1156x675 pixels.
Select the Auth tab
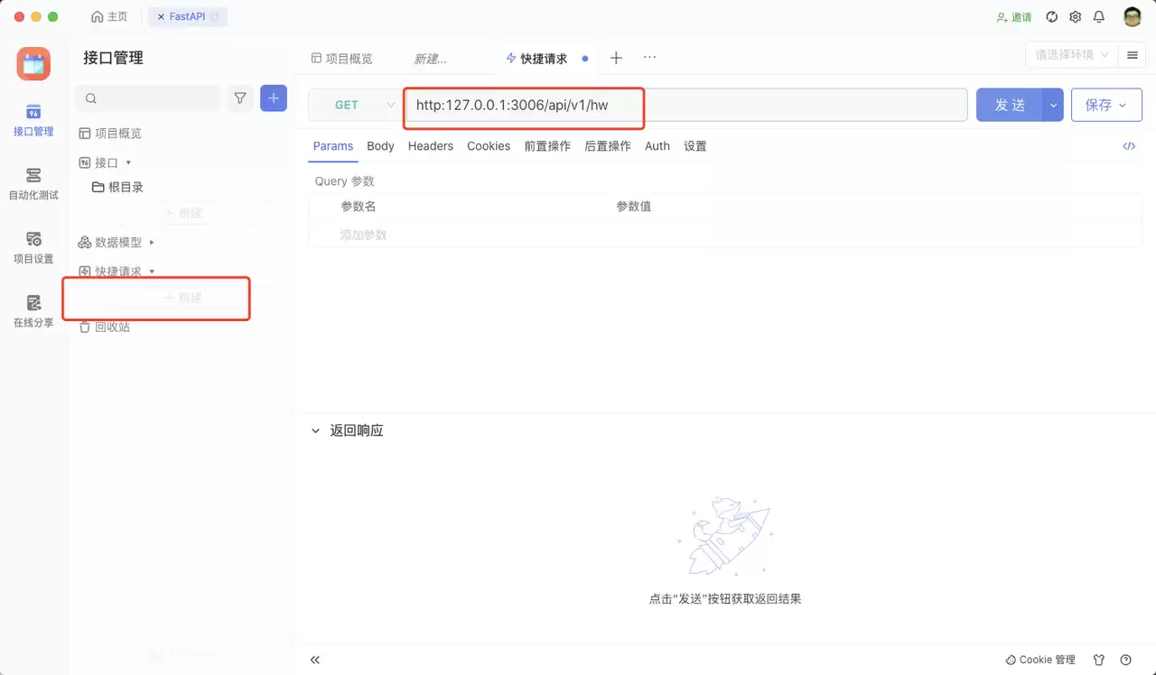(657, 146)
